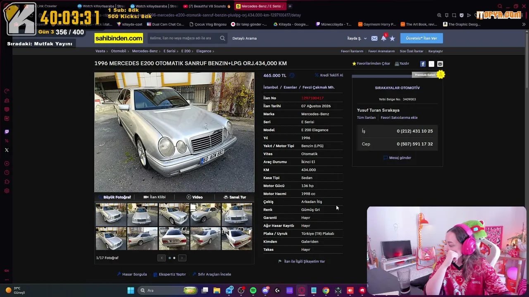Select the Mercedes-Benz / E Serisi tab

point(260,6)
